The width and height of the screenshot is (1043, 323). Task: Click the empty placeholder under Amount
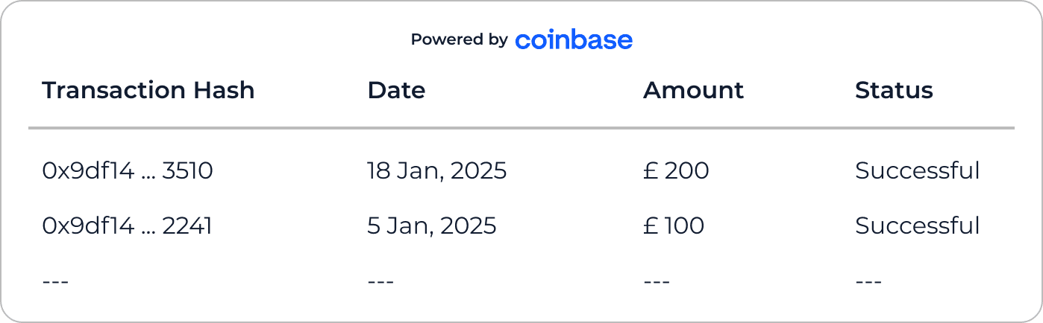click(x=657, y=282)
